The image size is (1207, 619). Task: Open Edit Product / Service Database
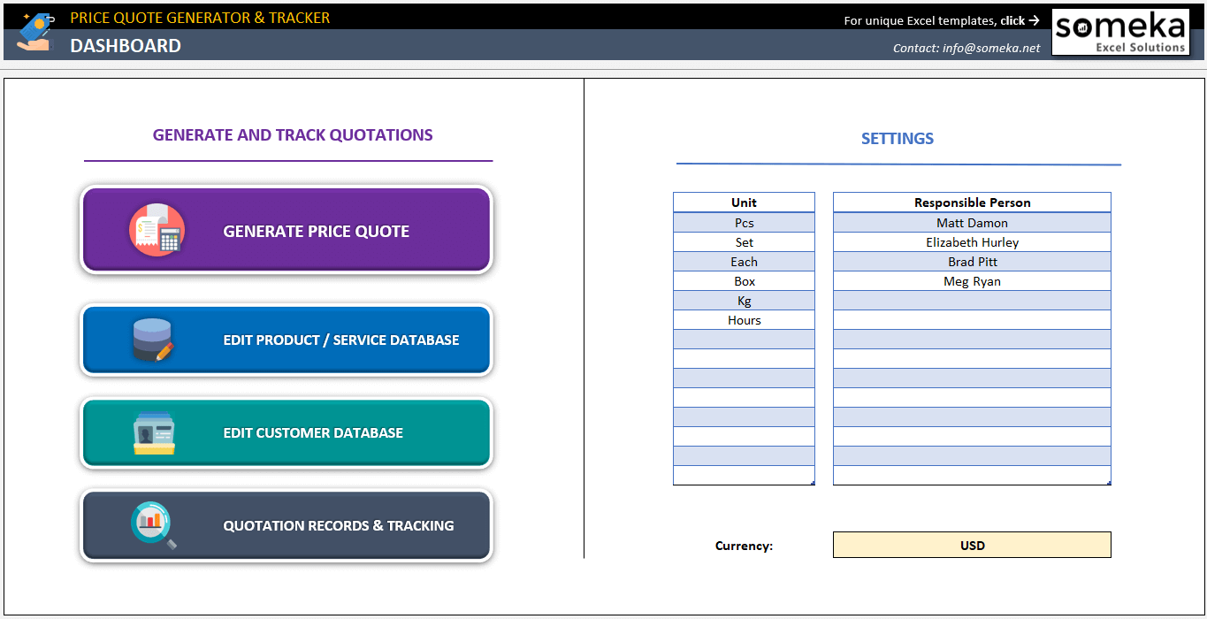click(x=286, y=340)
